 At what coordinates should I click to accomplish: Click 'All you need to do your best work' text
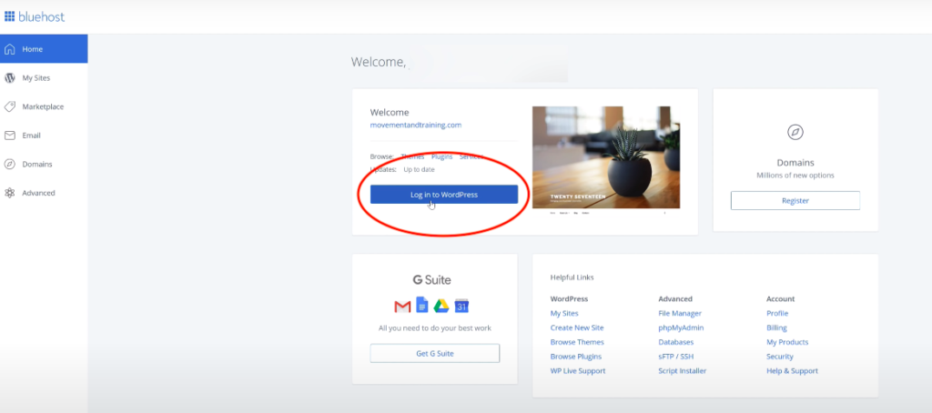(x=434, y=328)
